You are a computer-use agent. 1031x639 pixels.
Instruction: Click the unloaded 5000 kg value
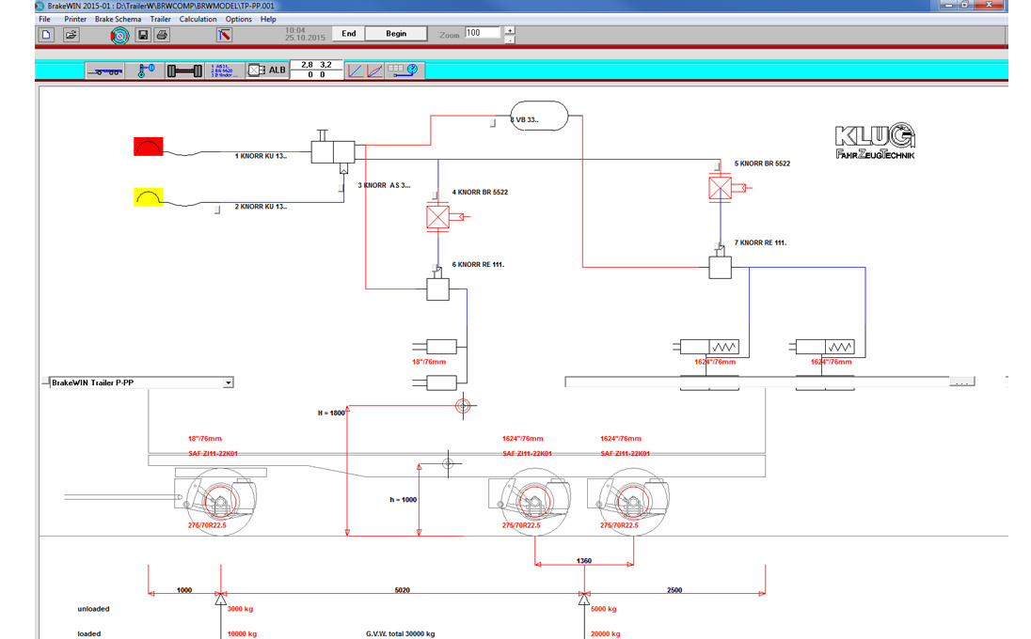[604, 609]
